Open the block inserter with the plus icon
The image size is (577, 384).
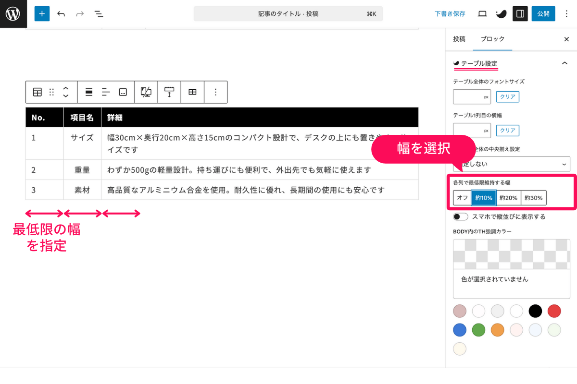point(41,13)
